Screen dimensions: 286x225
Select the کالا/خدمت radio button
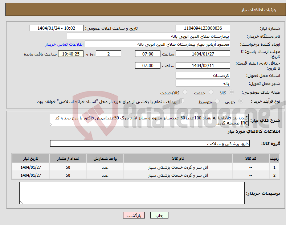click(185, 92)
